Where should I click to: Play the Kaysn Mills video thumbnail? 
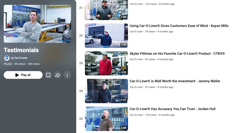point(106,36)
